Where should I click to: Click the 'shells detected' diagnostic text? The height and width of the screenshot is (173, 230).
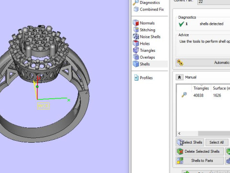click(211, 24)
